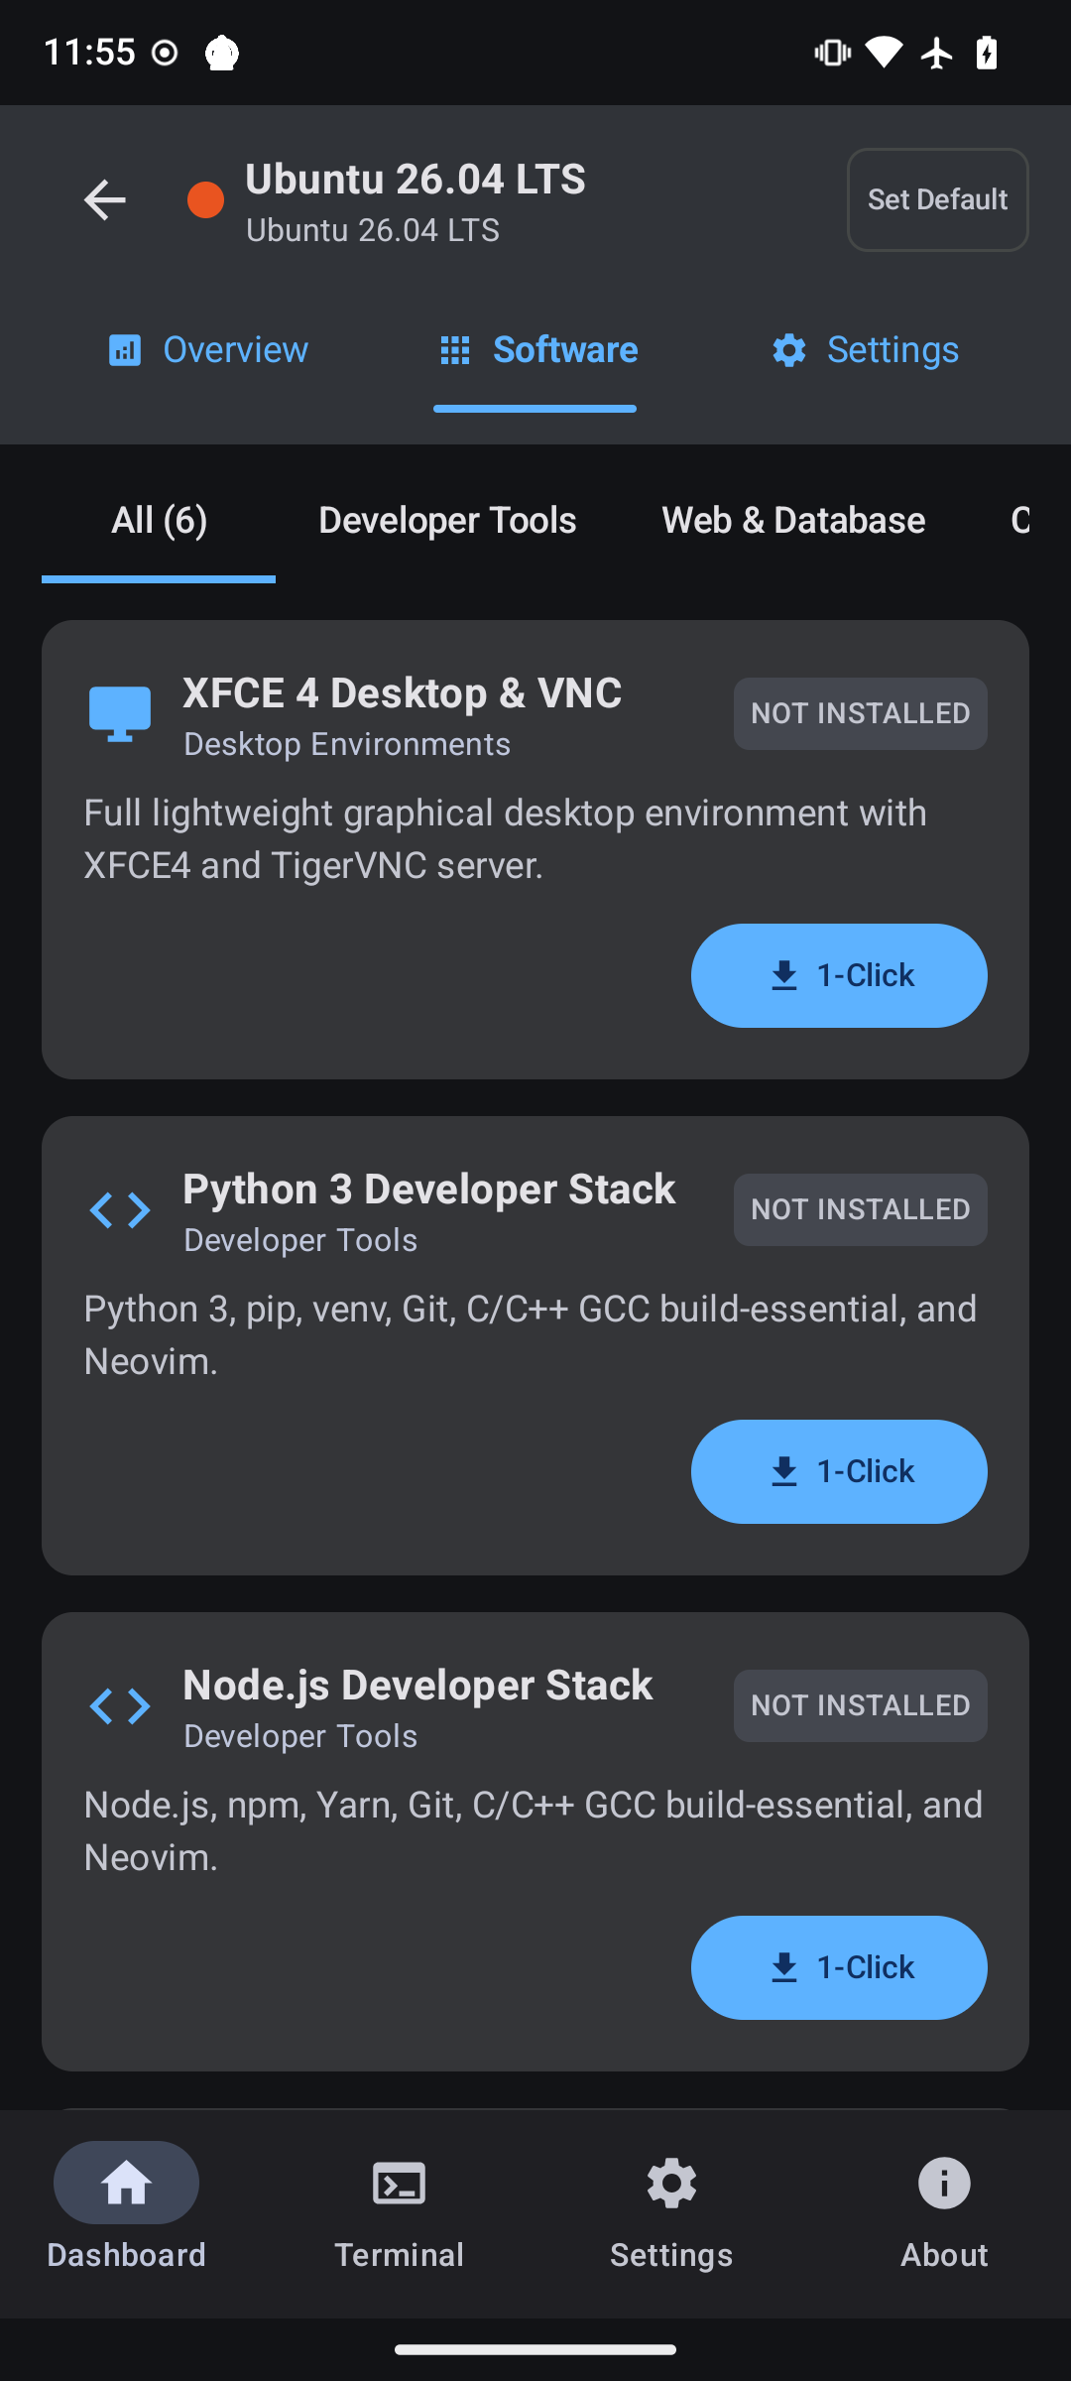This screenshot has height=2381, width=1071.
Task: Tap the orange Ubuntu distro dot
Action: 205,200
